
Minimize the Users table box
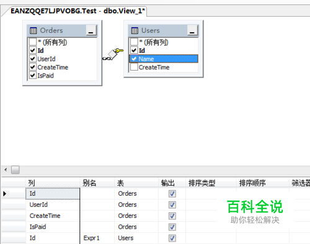click(192, 30)
